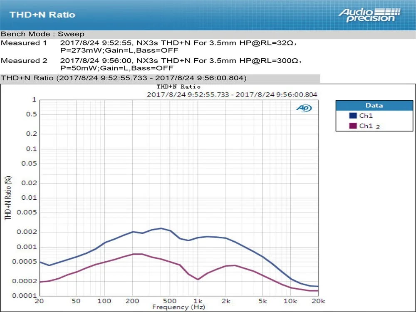This screenshot has height=312, width=416.
Task: Select the Measured 2 row label
Action: (24, 60)
